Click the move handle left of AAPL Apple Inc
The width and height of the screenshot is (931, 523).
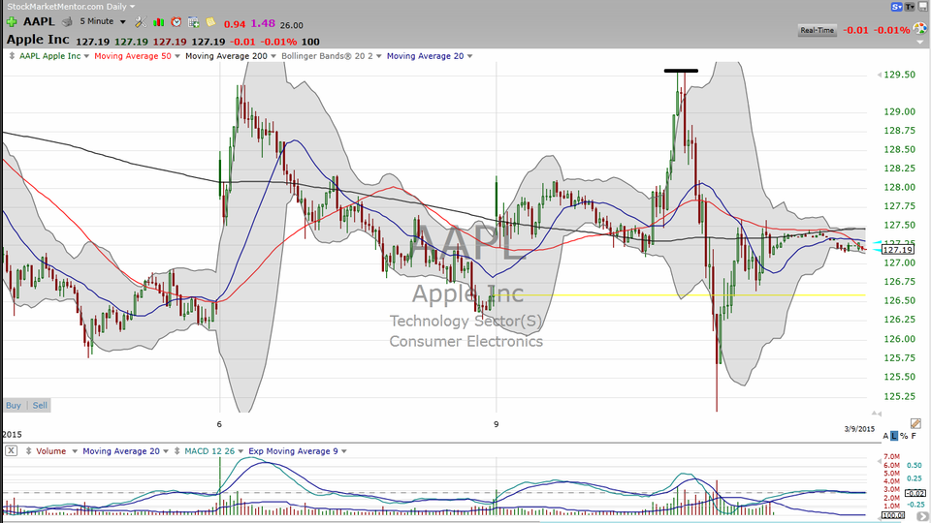[x=12, y=56]
